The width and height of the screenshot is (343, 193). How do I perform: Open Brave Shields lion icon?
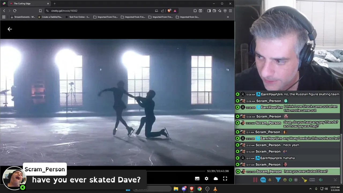[x=169, y=11]
